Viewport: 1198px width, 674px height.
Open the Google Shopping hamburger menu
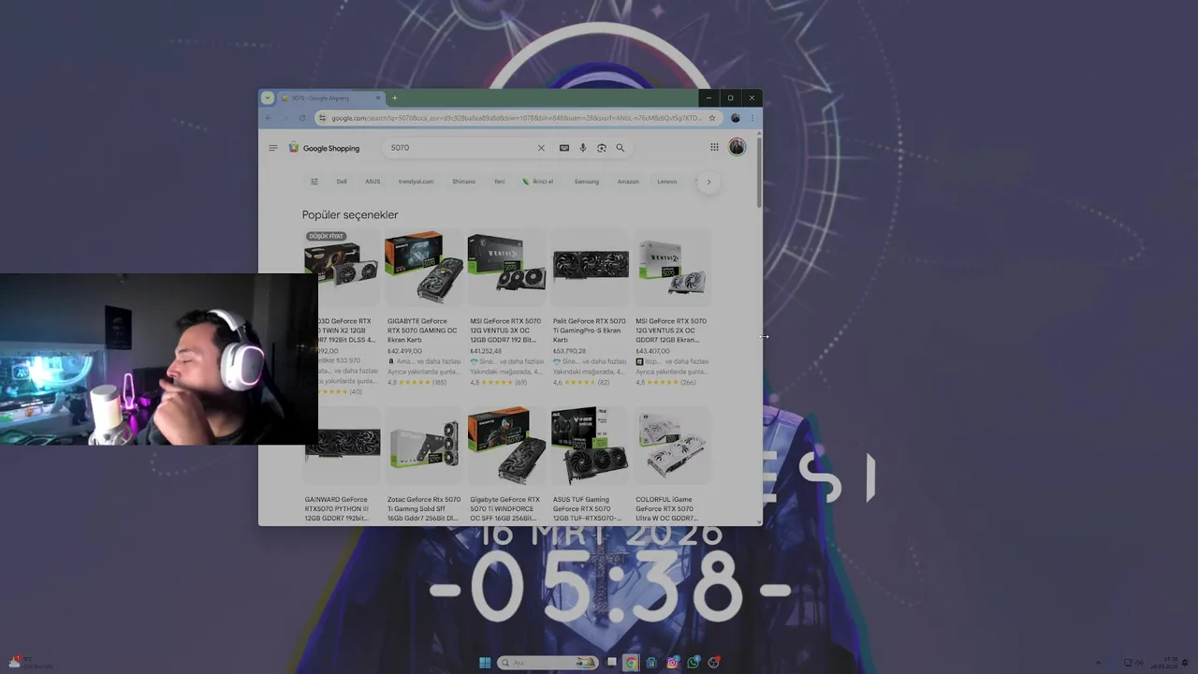tap(272, 148)
